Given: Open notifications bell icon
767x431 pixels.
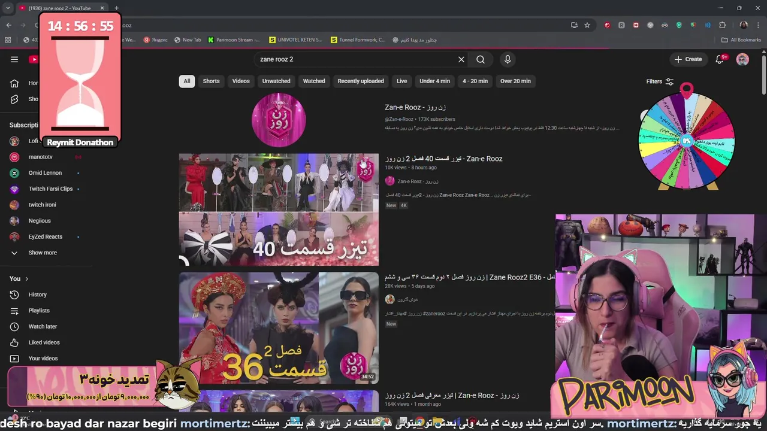Looking at the screenshot, I should [720, 59].
